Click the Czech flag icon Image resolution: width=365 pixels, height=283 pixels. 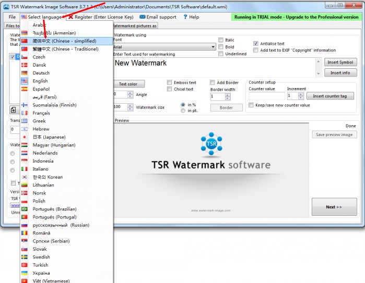(25, 57)
